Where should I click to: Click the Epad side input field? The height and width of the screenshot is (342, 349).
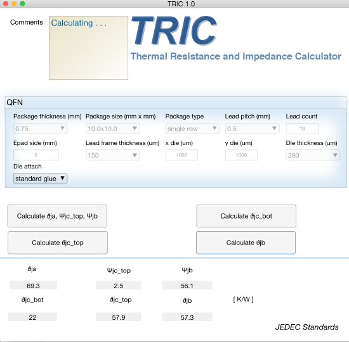pyautogui.click(x=36, y=155)
